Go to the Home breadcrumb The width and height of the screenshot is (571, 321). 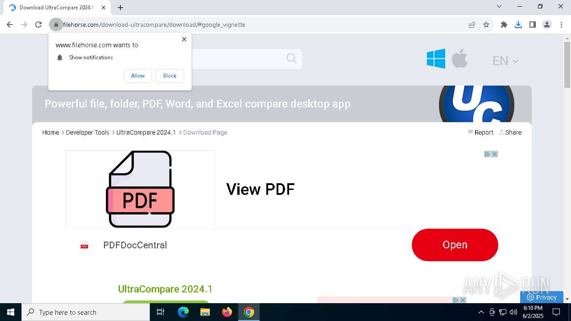[50, 132]
